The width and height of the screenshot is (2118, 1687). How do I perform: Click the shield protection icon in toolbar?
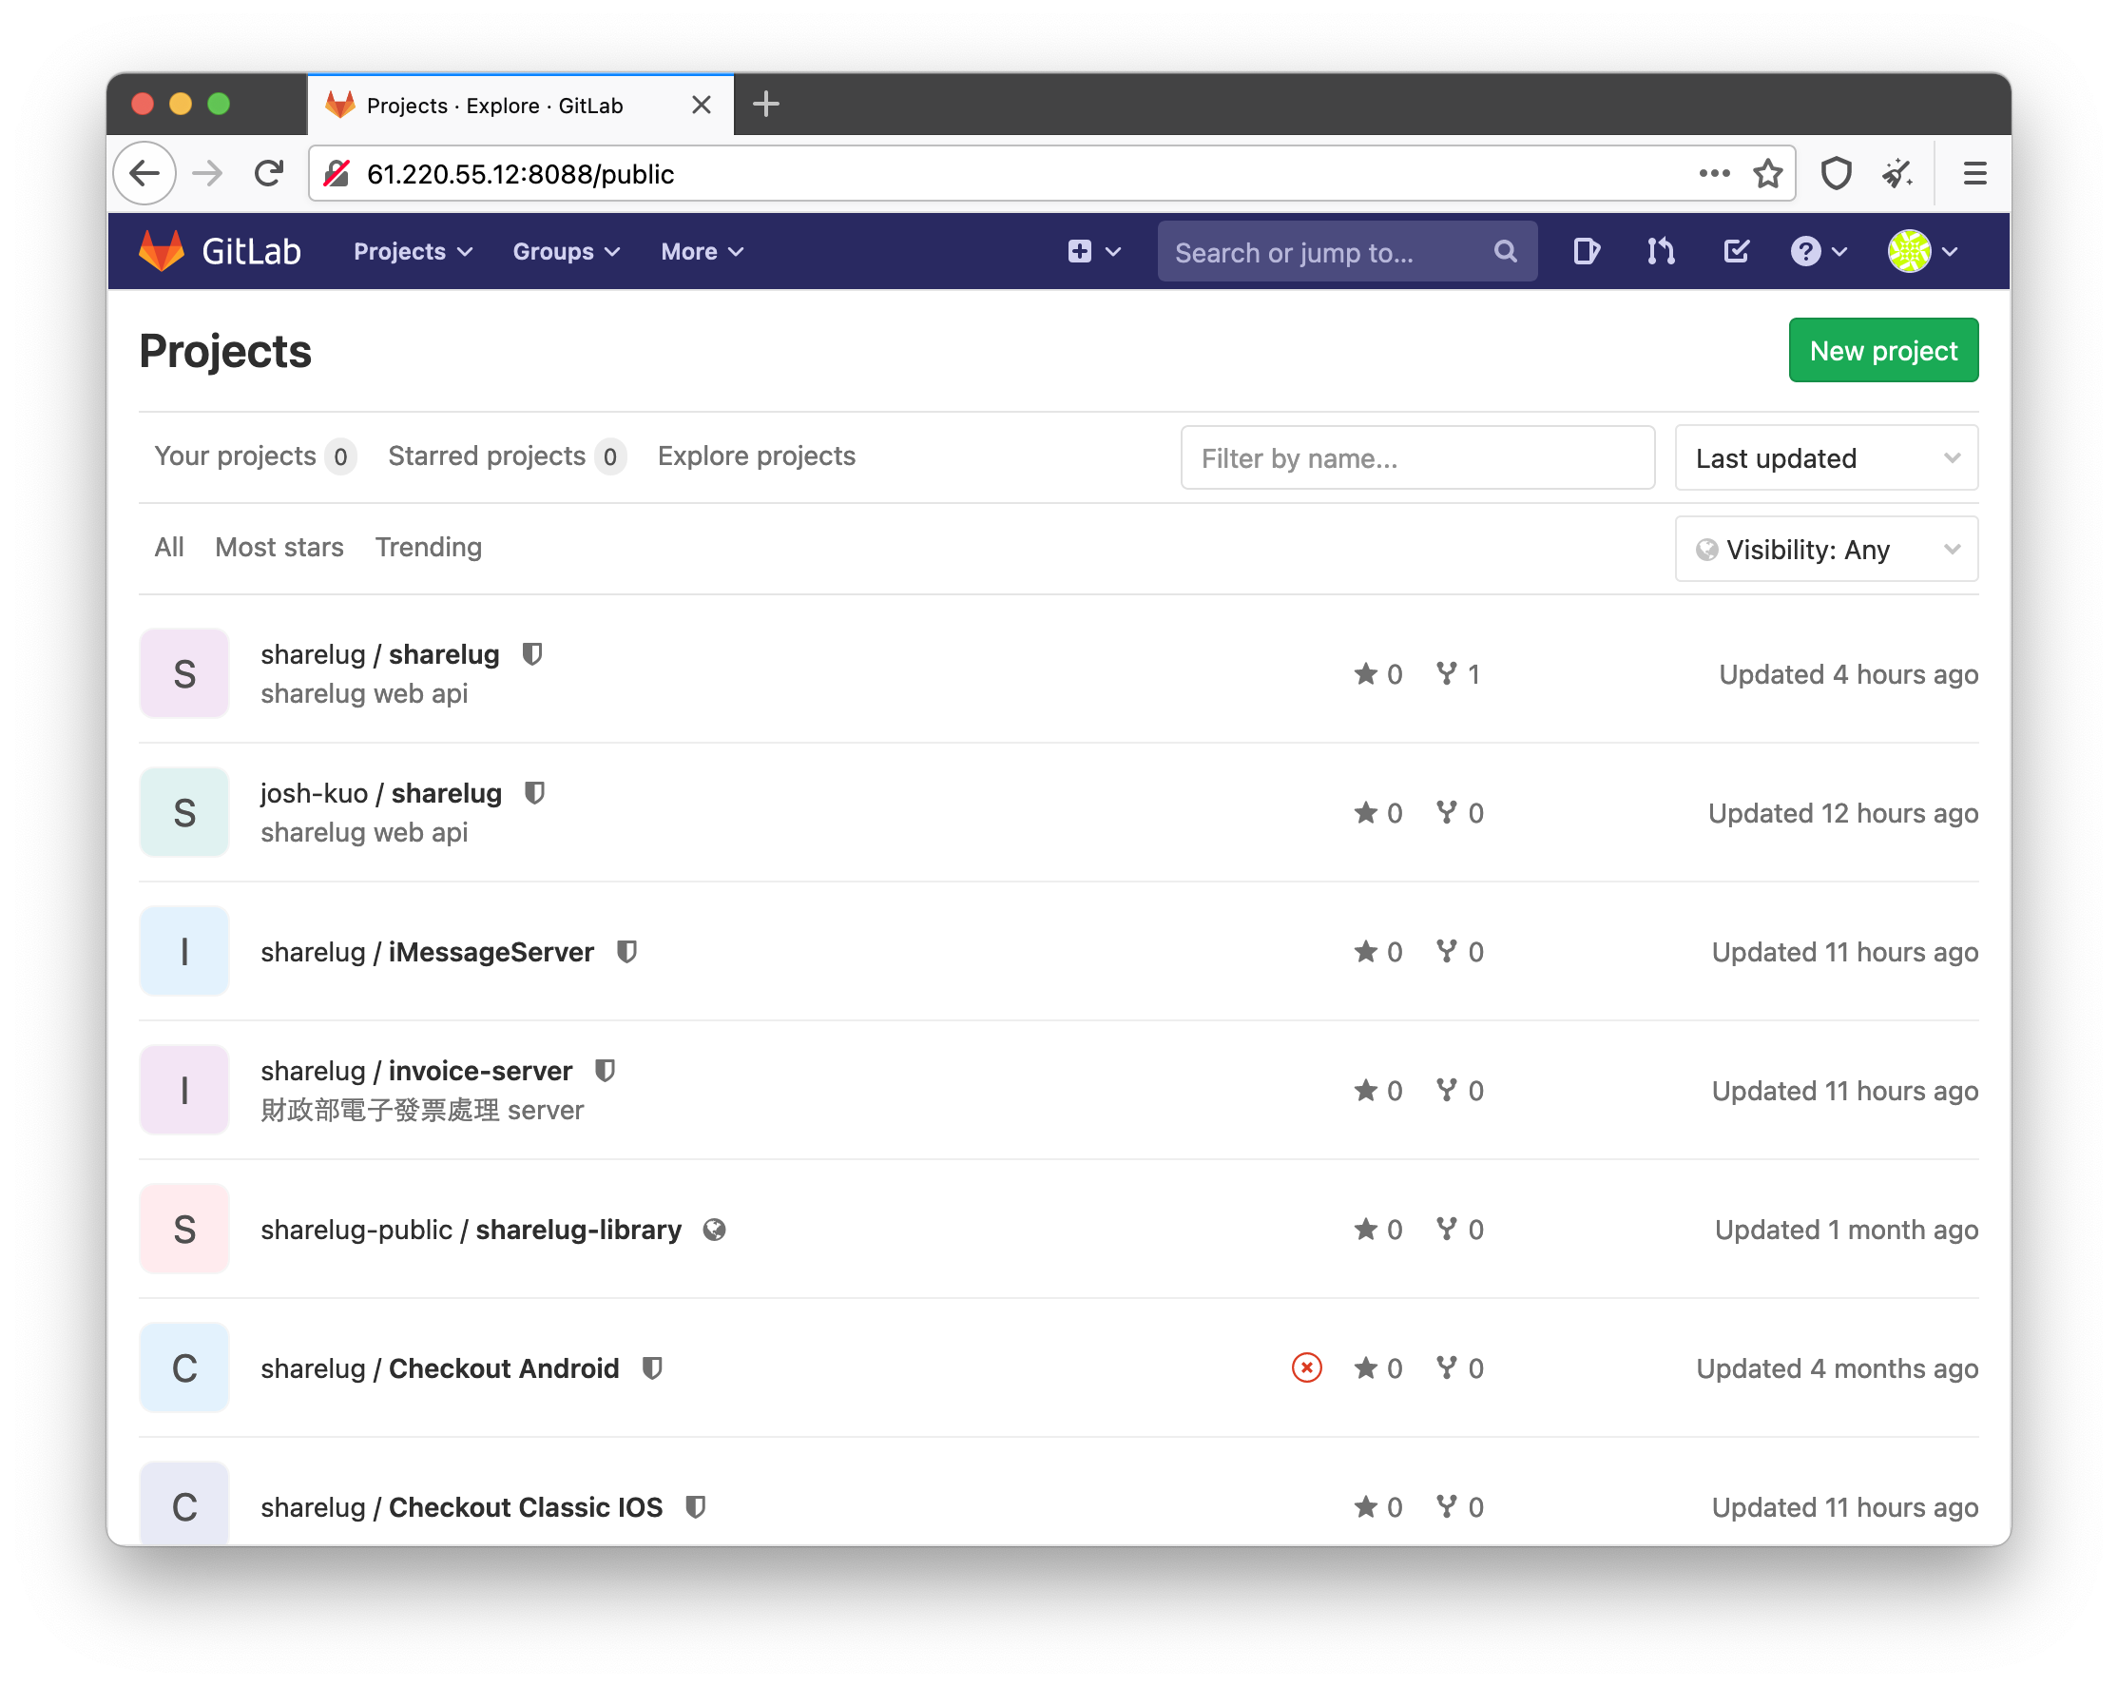pyautogui.click(x=1835, y=173)
